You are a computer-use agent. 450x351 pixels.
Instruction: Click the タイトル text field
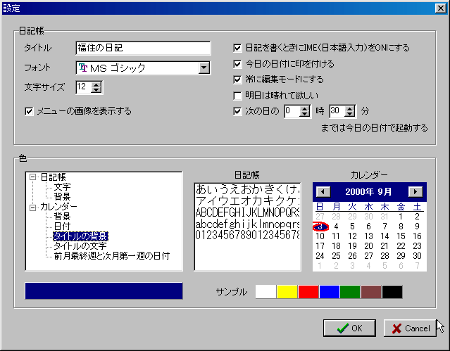point(143,48)
